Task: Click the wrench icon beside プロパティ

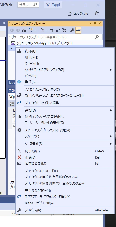Action: pyautogui.click(x=19, y=210)
